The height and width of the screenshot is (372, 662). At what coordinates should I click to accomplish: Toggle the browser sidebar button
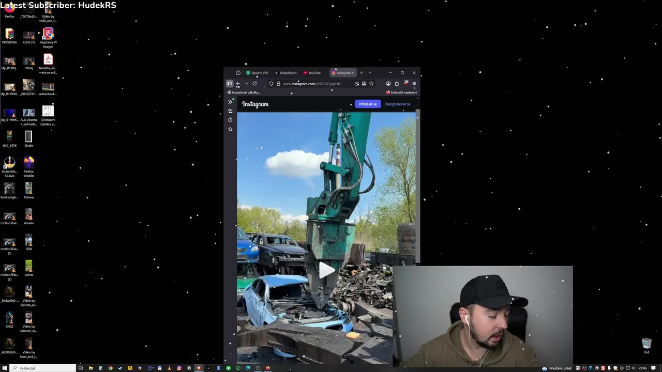230,84
